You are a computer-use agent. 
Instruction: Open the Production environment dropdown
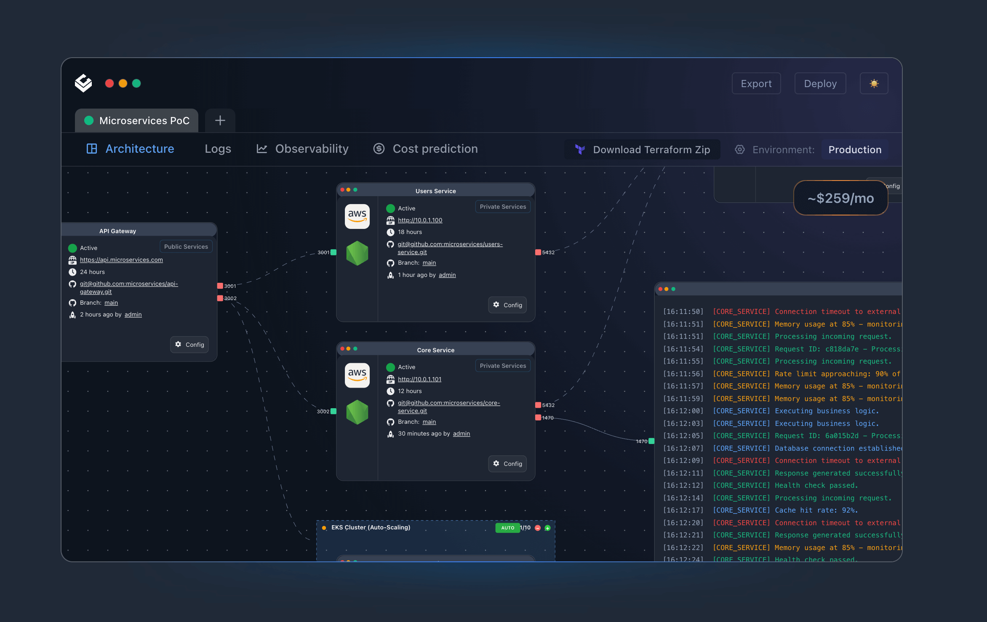pos(854,149)
